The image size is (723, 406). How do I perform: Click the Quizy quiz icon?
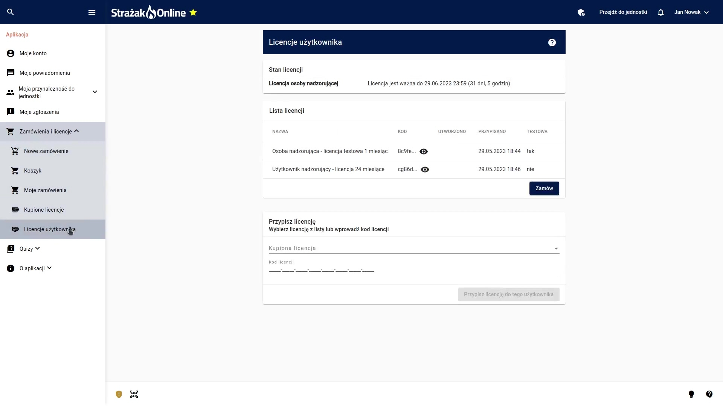pyautogui.click(x=11, y=249)
